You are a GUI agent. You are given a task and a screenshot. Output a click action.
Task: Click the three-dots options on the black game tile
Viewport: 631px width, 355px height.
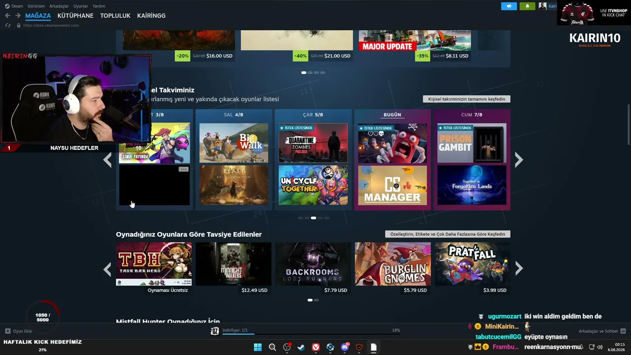(x=183, y=169)
